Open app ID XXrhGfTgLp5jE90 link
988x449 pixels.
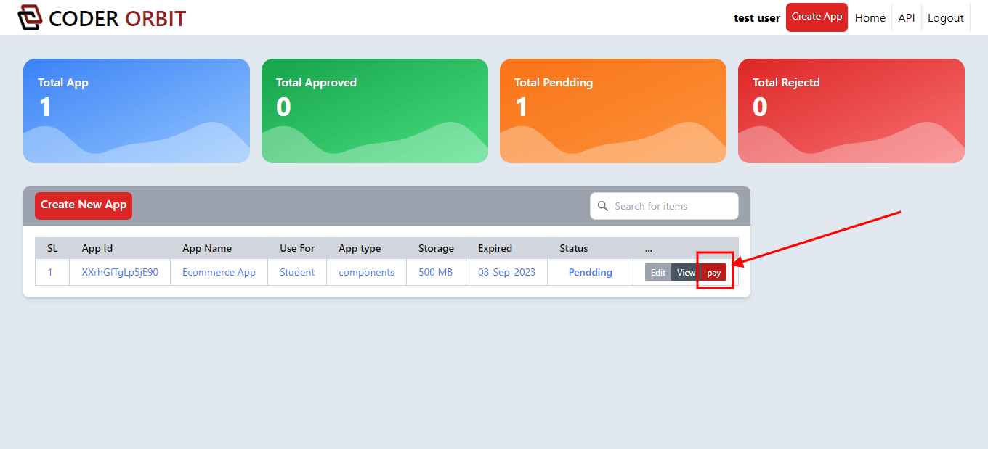click(120, 273)
